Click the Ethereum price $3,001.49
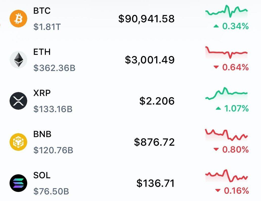Viewport: 261px width, 201px height. click(x=150, y=60)
